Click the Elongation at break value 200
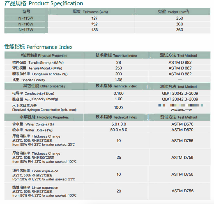Viewport: 214px width, 204px height. tap(119, 74)
